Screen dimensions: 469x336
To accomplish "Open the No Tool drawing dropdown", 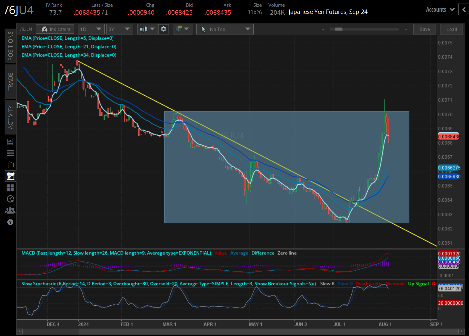I will pos(225,29).
